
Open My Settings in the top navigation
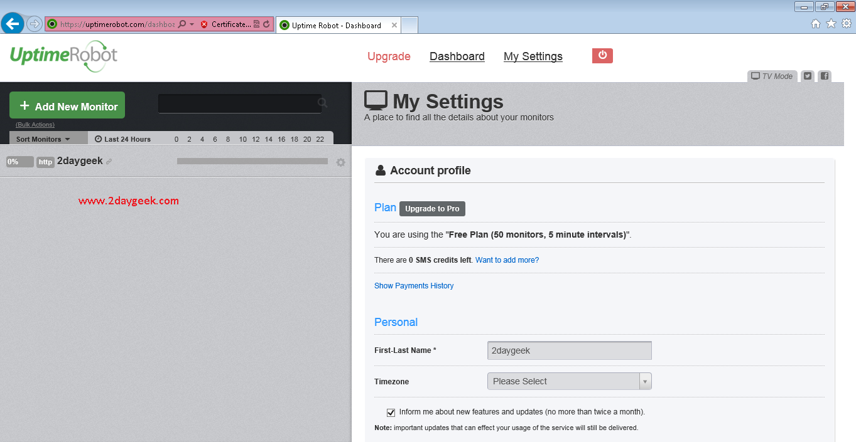(533, 56)
